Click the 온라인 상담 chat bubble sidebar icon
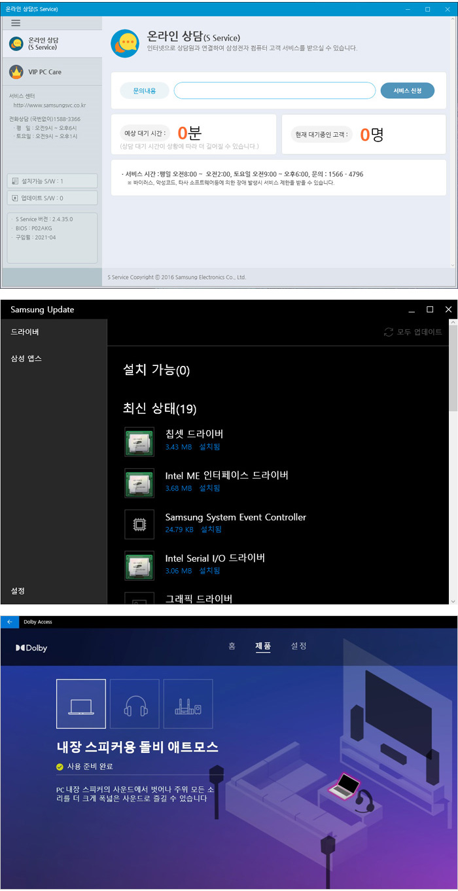 [x=16, y=44]
